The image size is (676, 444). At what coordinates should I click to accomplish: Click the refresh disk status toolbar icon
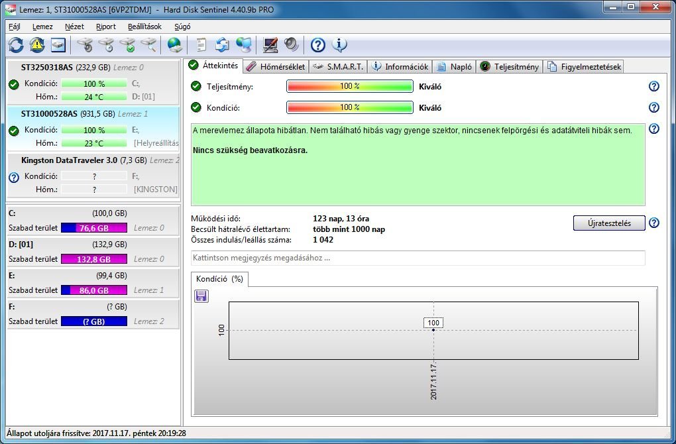(16, 45)
